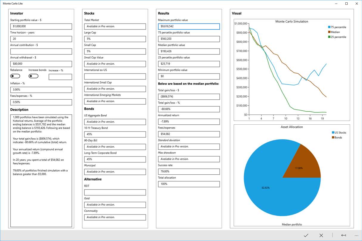
Task: Click the green 25 percentile legend swatch
Action: tap(329, 37)
